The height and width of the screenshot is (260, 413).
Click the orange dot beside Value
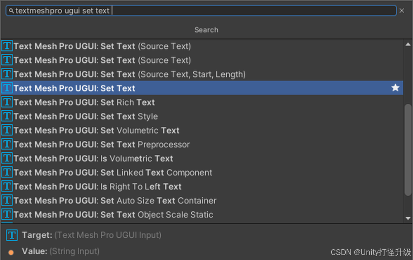tap(11, 252)
